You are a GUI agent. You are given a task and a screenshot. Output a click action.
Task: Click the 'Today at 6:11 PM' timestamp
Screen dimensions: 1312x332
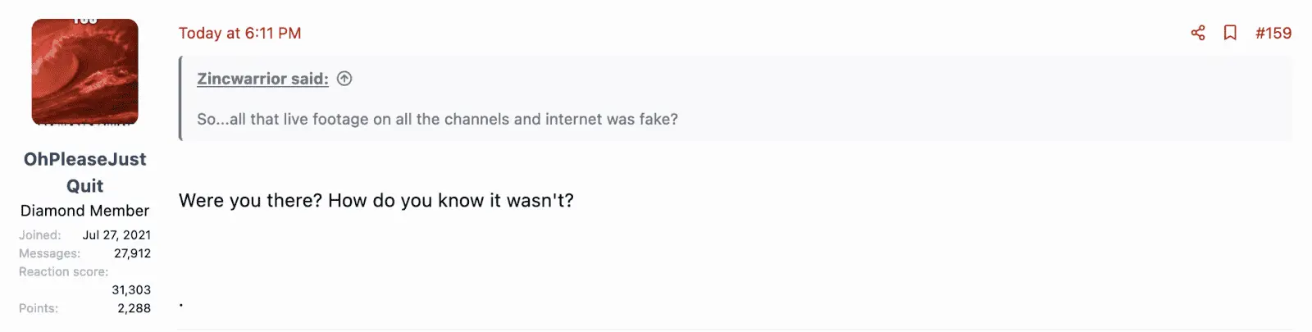pos(239,33)
